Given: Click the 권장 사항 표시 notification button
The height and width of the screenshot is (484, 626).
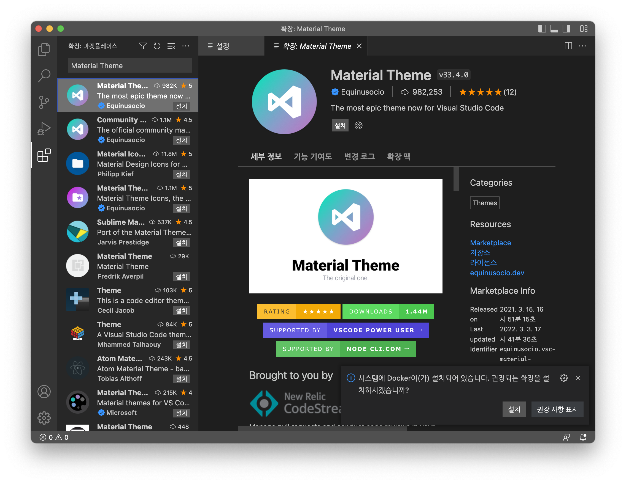Looking at the screenshot, I should point(557,409).
